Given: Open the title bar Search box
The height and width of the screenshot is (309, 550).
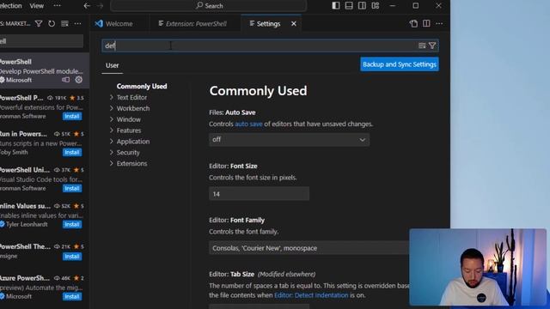Looking at the screenshot, I should pyautogui.click(x=209, y=6).
